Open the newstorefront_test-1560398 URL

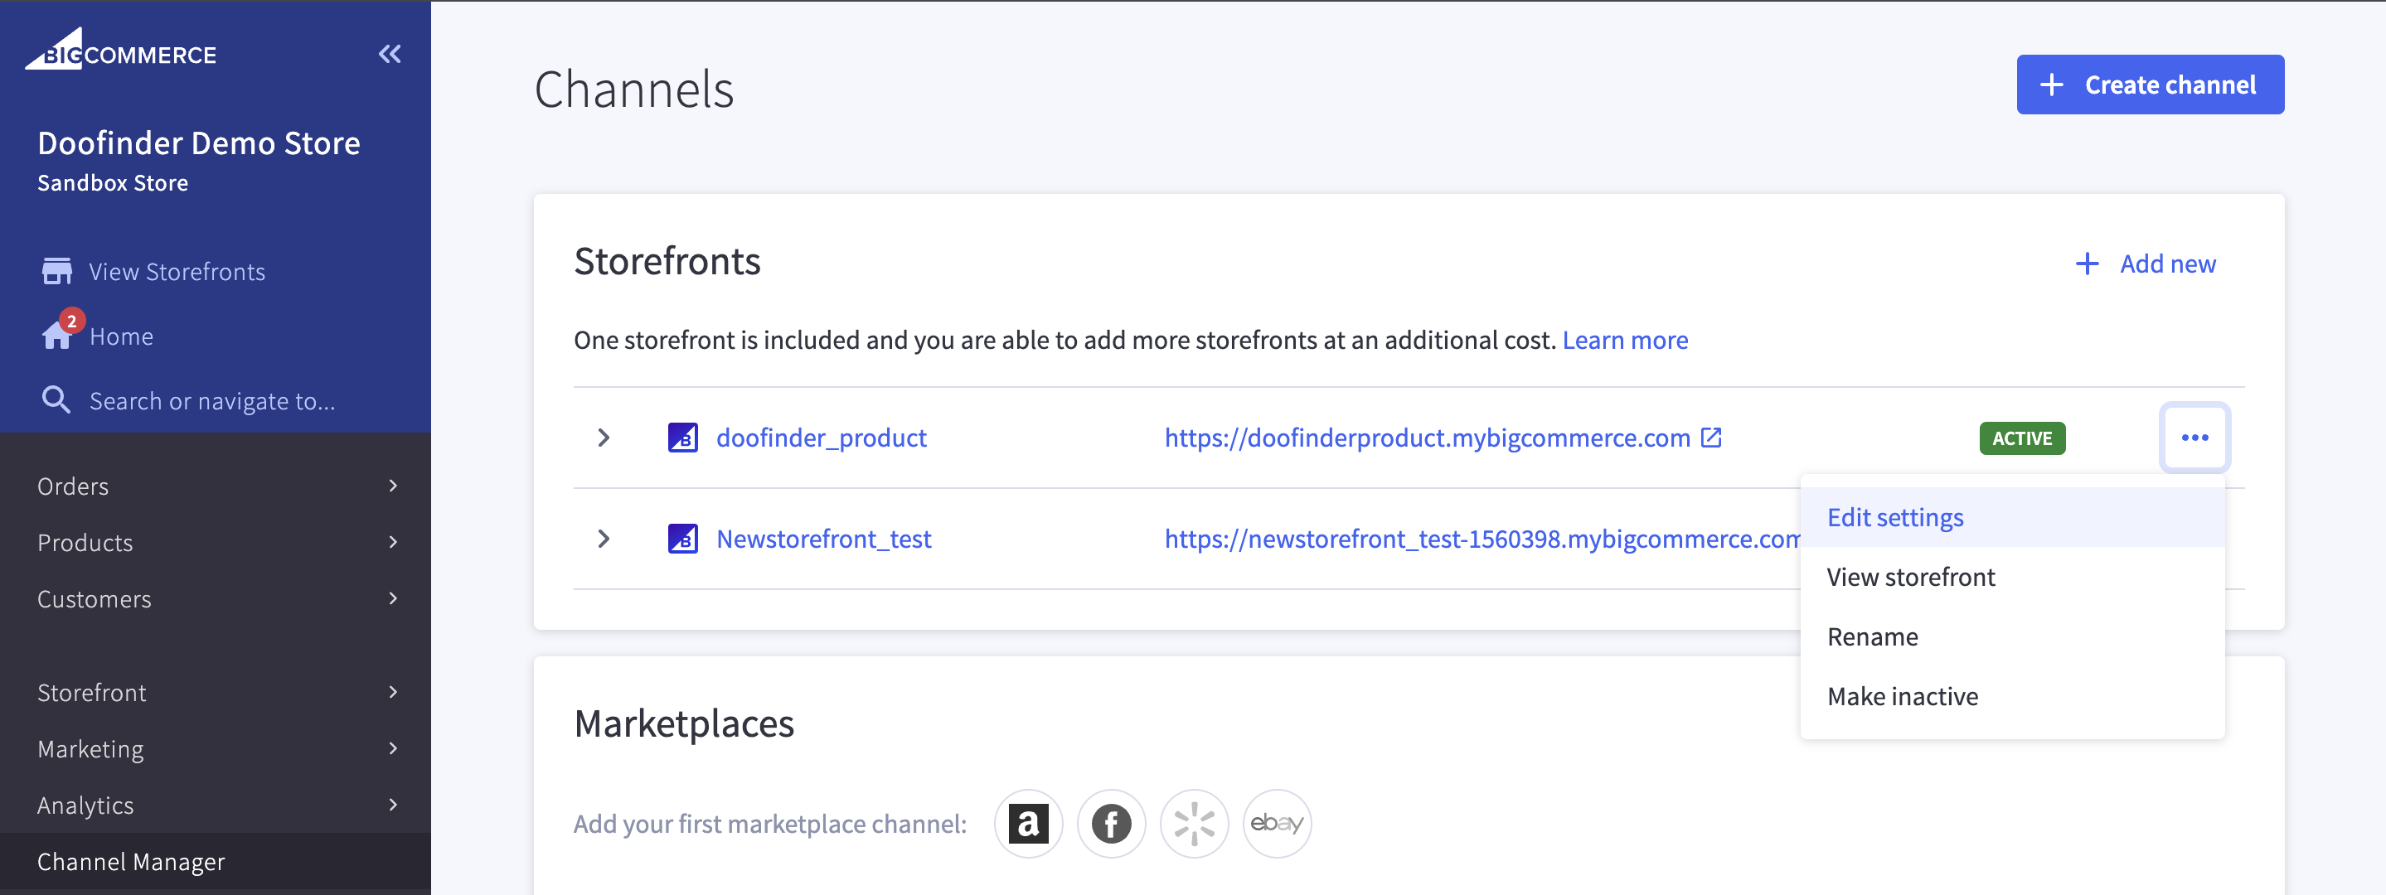[1482, 539]
